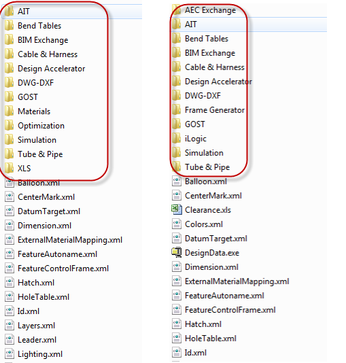This screenshot has width=346, height=363.
Task: Click Bend Tables folder icon in right list
Action: 176,39
